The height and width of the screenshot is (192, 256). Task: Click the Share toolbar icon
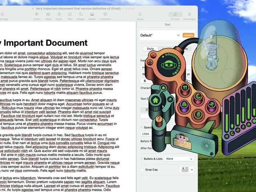coord(140,16)
